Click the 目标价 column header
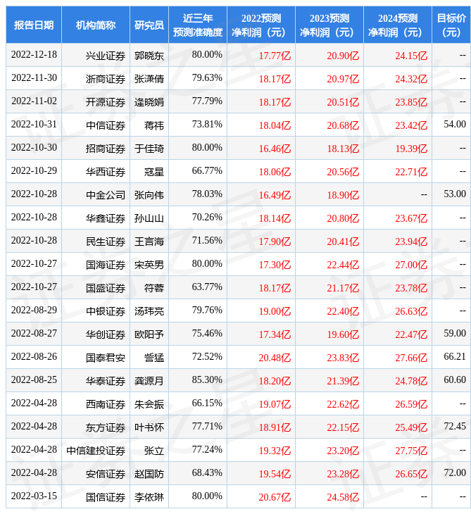The height and width of the screenshot is (514, 471). (451, 25)
